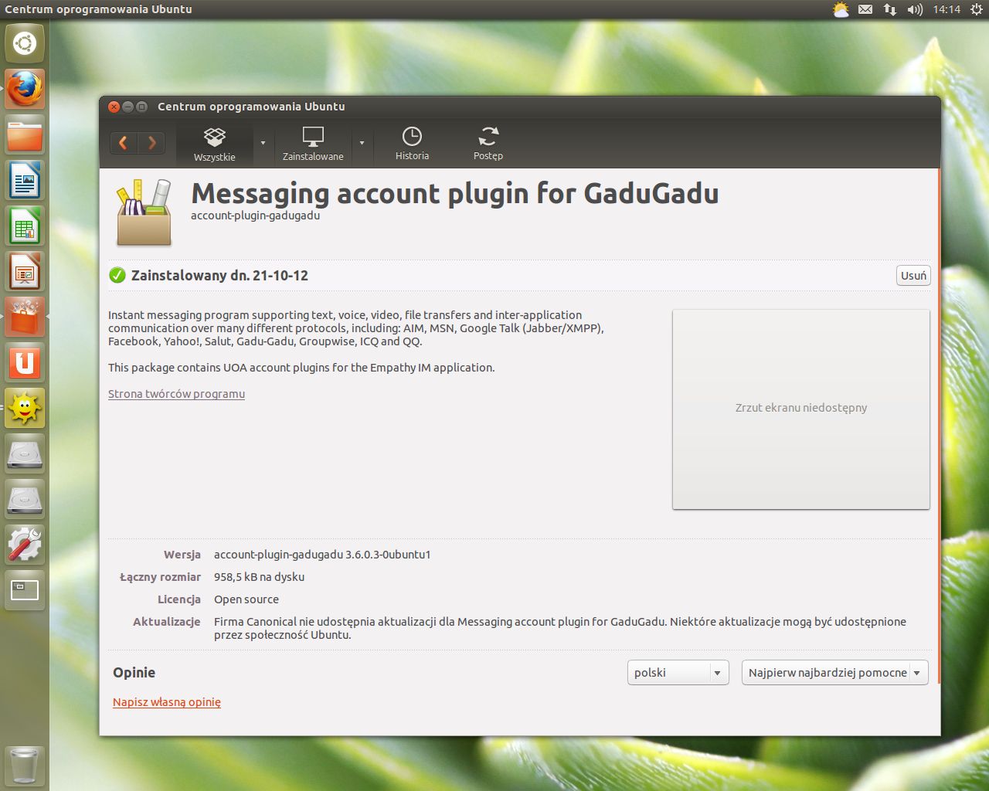Click Napisz własną opinię link
989x791 pixels.
pyautogui.click(x=167, y=702)
